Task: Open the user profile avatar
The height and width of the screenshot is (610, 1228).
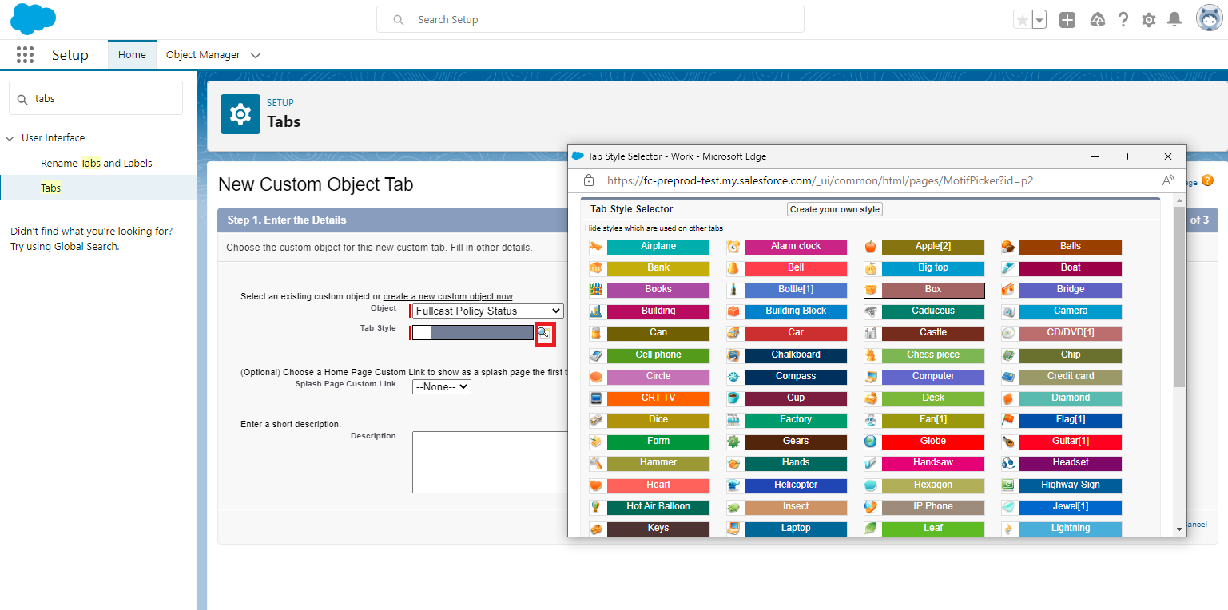Action: (x=1209, y=18)
